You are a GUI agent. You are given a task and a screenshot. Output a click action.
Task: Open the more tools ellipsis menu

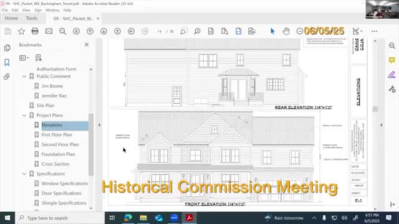(374, 31)
